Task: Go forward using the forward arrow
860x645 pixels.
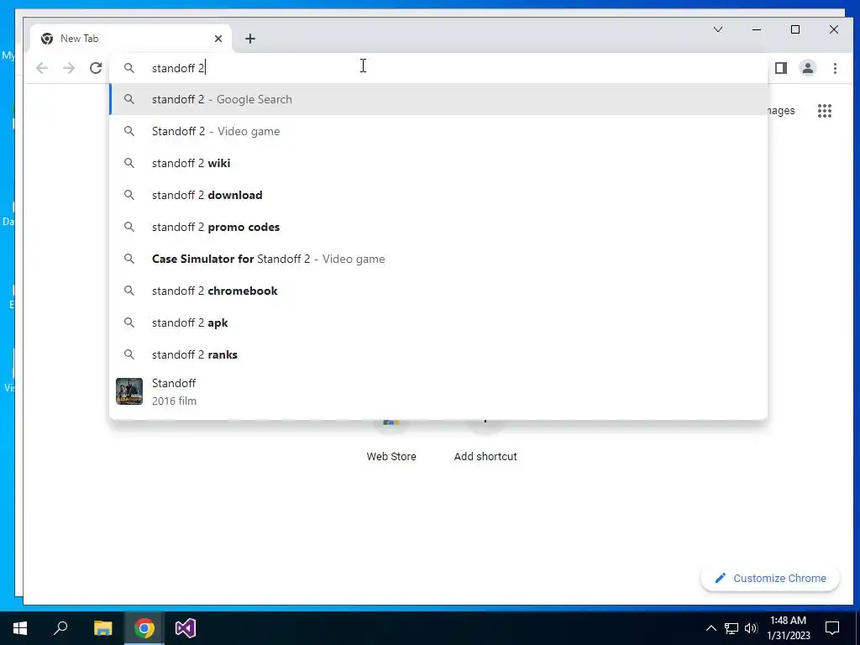Action: tap(69, 68)
